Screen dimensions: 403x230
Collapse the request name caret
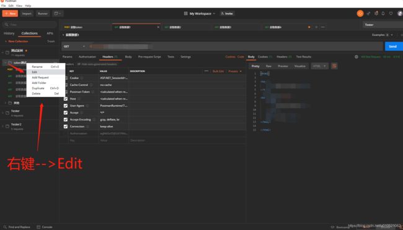(x=63, y=35)
